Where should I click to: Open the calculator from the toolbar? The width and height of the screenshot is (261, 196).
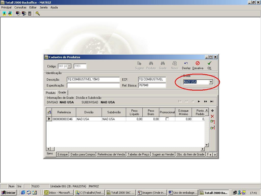30,14
